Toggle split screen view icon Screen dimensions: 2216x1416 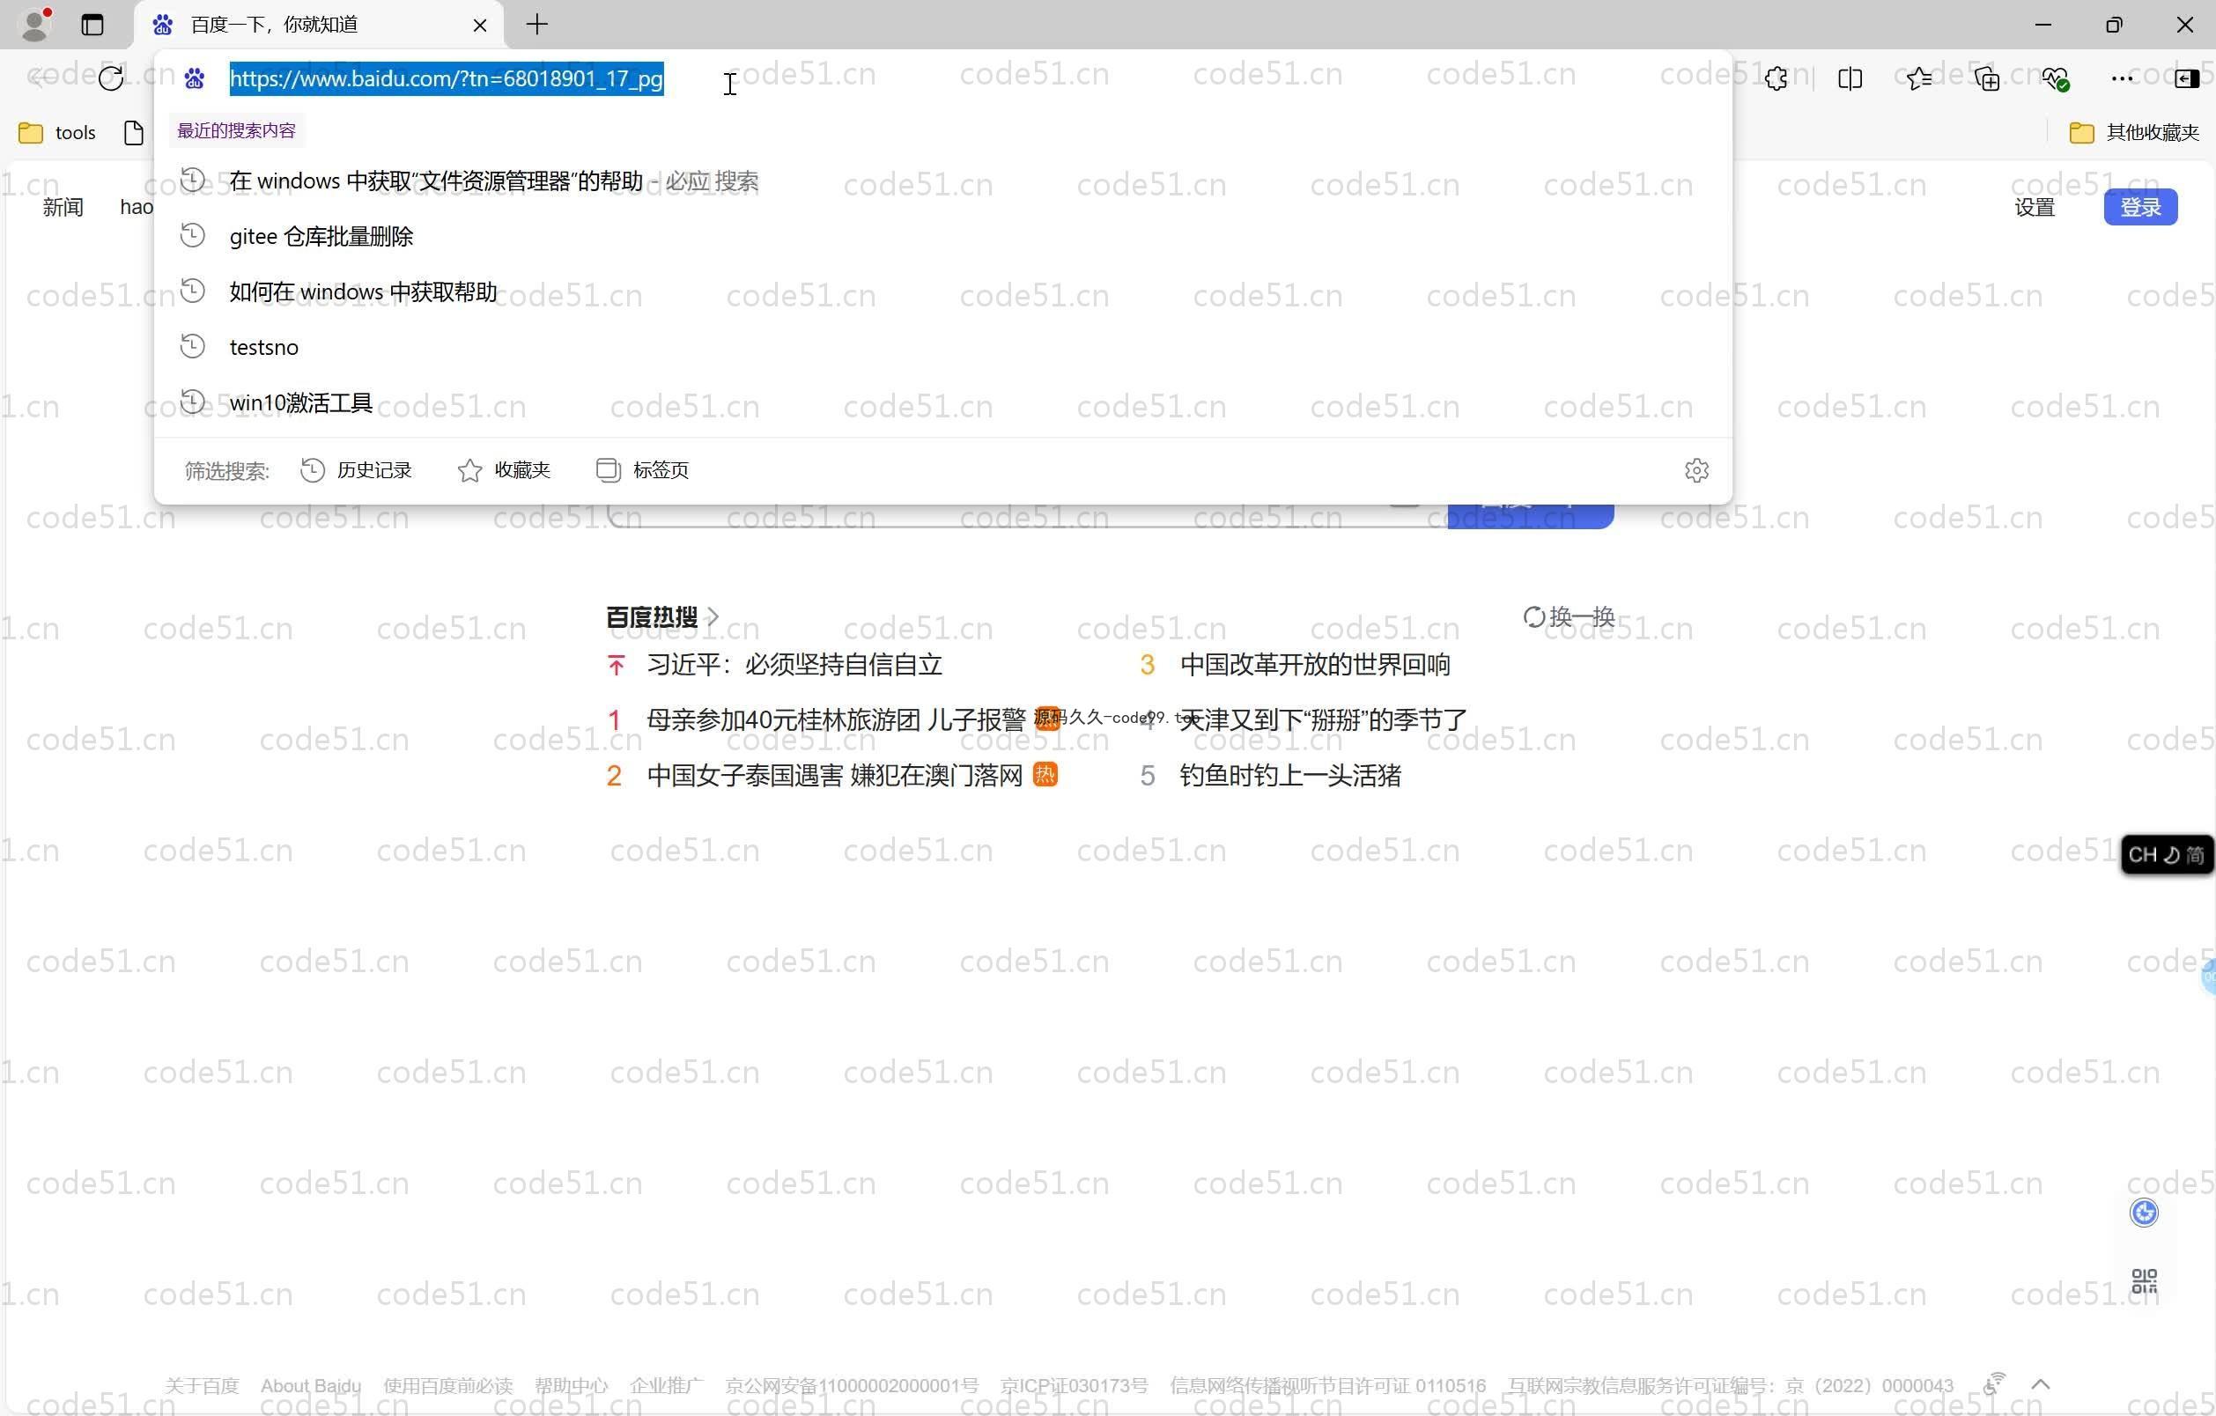pyautogui.click(x=1850, y=78)
